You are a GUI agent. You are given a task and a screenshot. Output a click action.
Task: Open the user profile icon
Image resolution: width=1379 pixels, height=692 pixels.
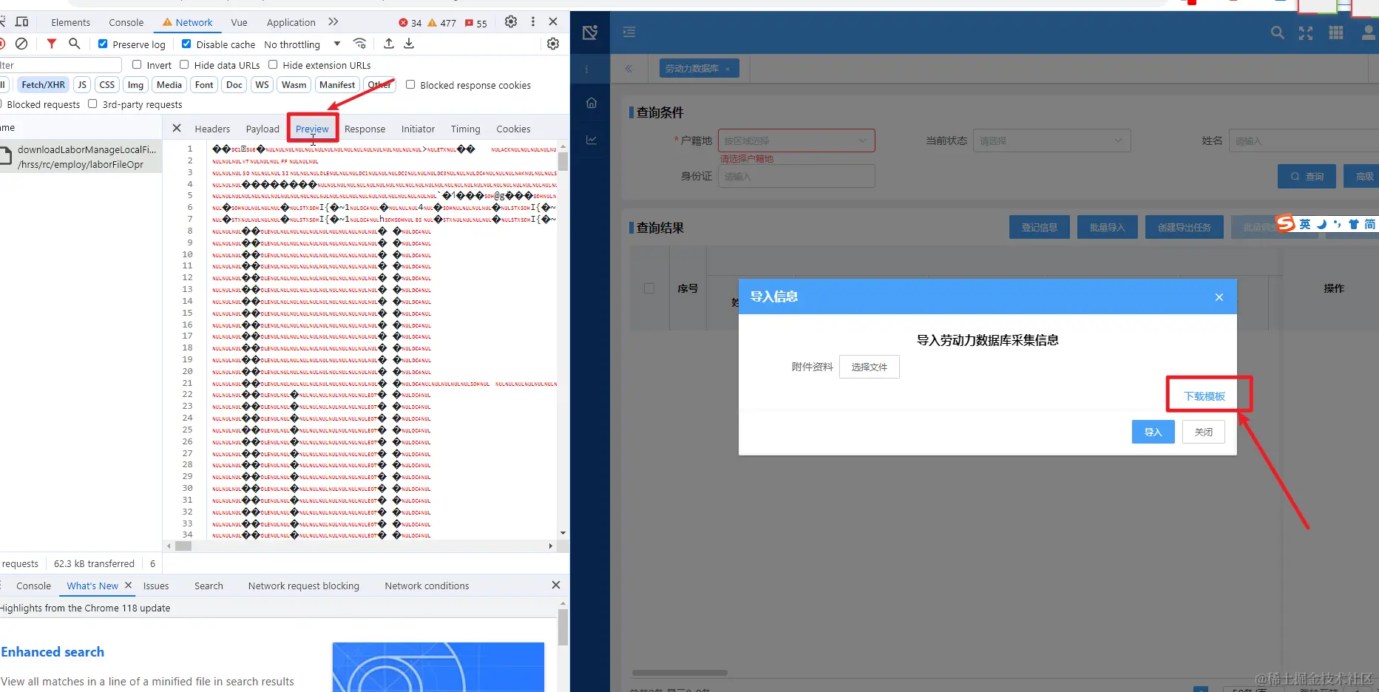[1369, 33]
